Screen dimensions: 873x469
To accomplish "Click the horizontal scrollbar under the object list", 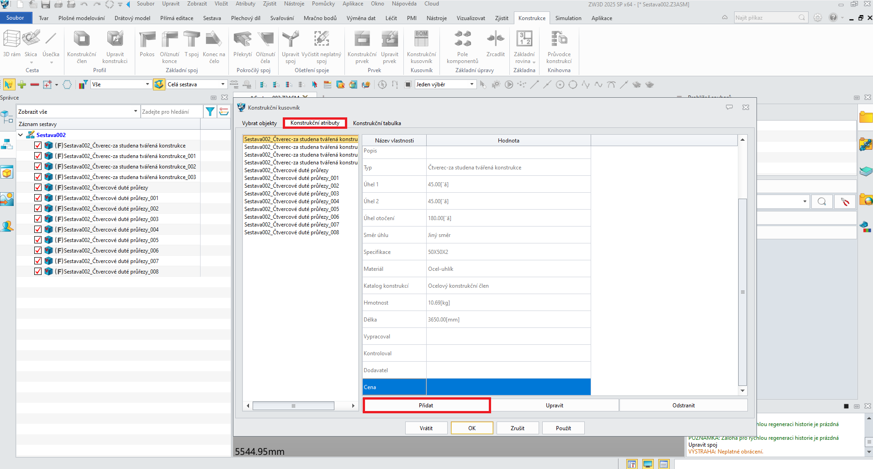I will pos(293,406).
